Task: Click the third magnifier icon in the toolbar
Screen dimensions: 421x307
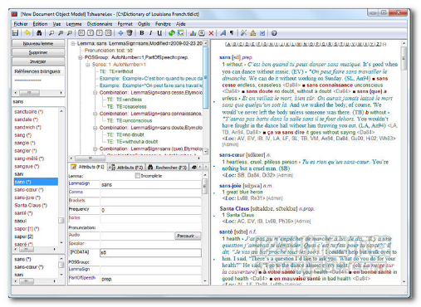Action: [x=70, y=33]
